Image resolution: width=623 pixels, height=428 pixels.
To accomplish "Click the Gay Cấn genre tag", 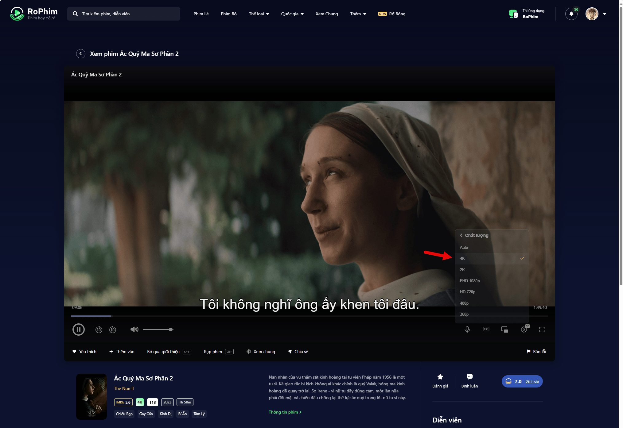I will (x=146, y=414).
